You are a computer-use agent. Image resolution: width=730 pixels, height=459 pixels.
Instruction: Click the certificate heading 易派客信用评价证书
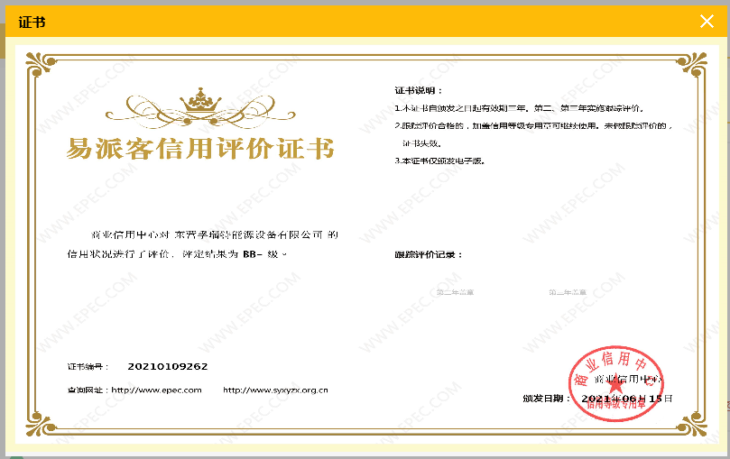click(x=200, y=149)
